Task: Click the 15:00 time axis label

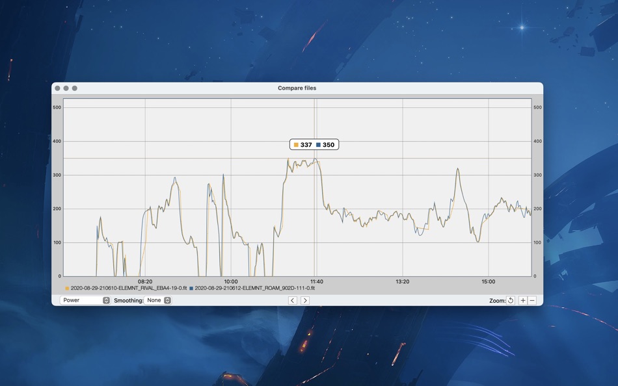Action: pos(489,281)
